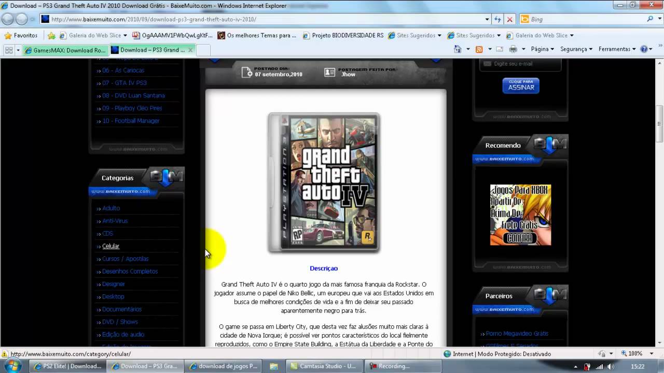Click the volume speaker tray icon
The width and height of the screenshot is (664, 373).
point(611,366)
